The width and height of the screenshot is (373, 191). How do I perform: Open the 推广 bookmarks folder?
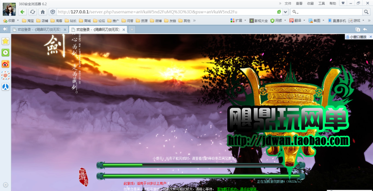(x=113, y=21)
